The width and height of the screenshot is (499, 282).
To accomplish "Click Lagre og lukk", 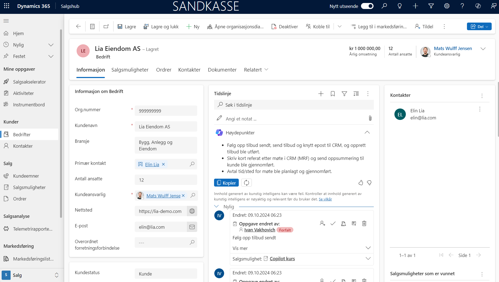I will (x=161, y=26).
